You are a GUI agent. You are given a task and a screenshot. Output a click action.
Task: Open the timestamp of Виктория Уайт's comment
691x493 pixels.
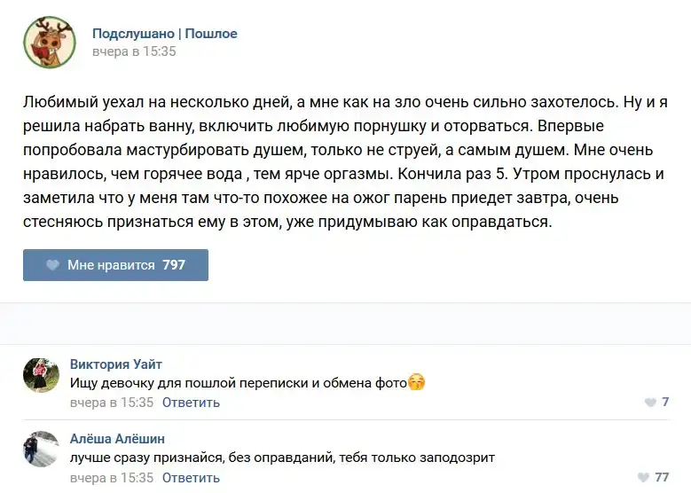coord(111,403)
